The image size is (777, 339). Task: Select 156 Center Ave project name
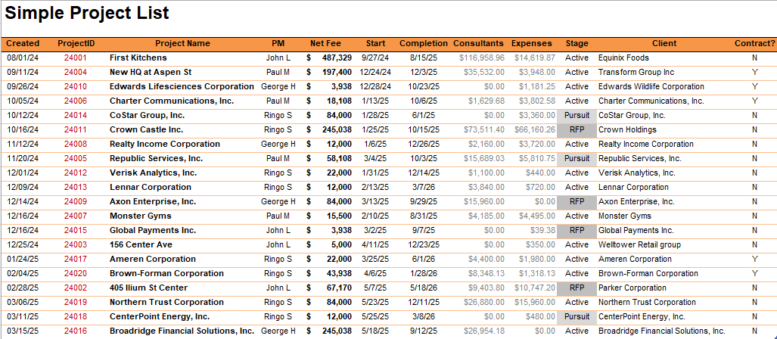pos(141,245)
